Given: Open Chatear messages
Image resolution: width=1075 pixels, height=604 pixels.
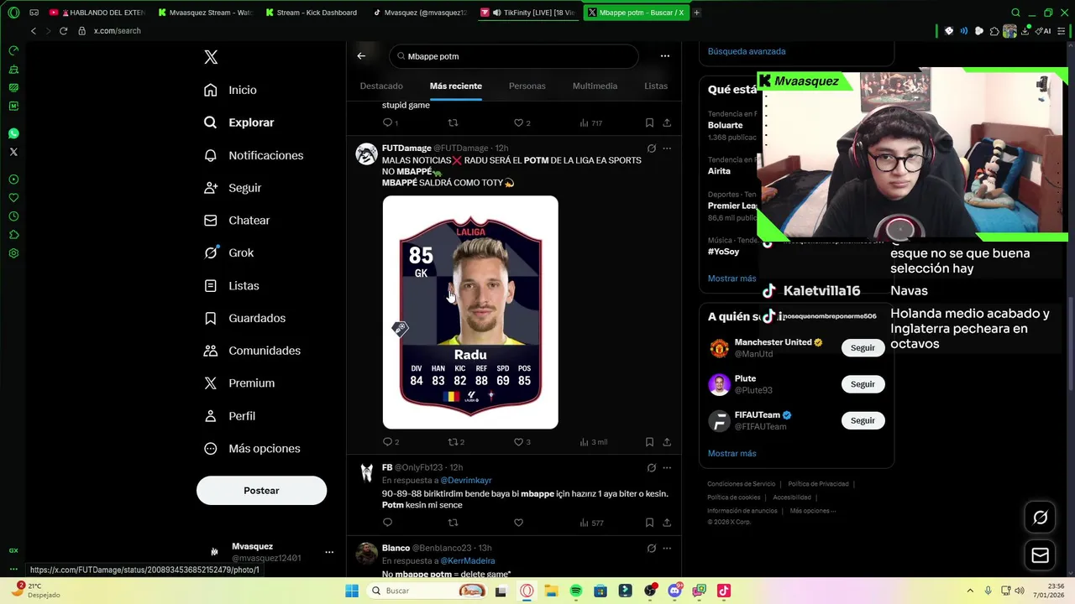Looking at the screenshot, I should click(x=237, y=221).
